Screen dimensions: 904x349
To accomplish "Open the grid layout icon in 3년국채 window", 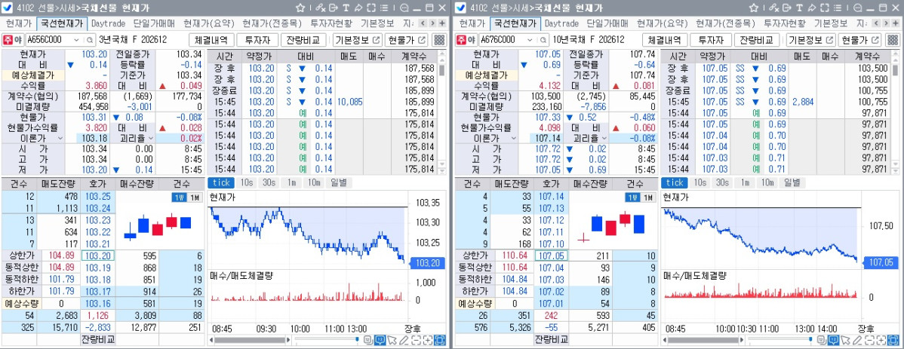I will click(x=439, y=40).
